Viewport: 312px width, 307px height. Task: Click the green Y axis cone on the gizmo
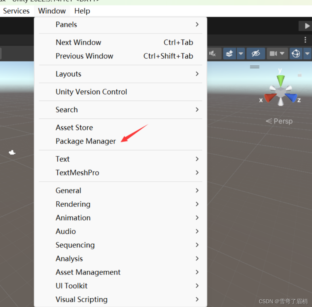(280, 81)
